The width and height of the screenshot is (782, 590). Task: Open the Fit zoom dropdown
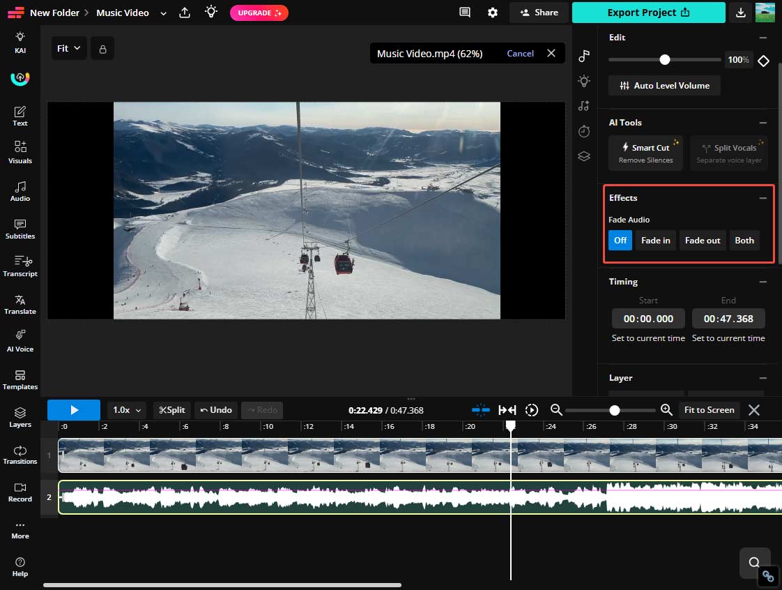pyautogui.click(x=68, y=48)
